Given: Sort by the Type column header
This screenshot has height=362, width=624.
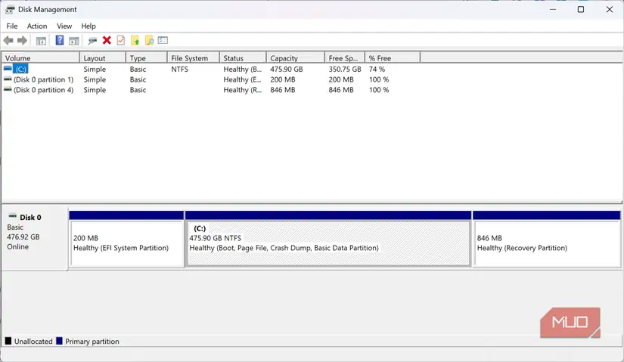Looking at the screenshot, I should pyautogui.click(x=147, y=58).
